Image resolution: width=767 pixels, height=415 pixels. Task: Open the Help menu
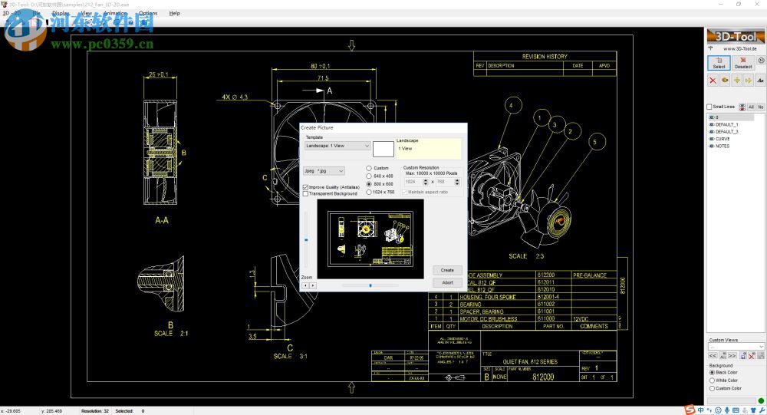[x=175, y=13]
